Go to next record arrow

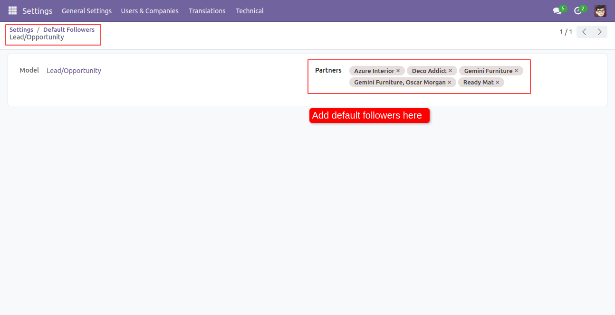pyautogui.click(x=600, y=32)
